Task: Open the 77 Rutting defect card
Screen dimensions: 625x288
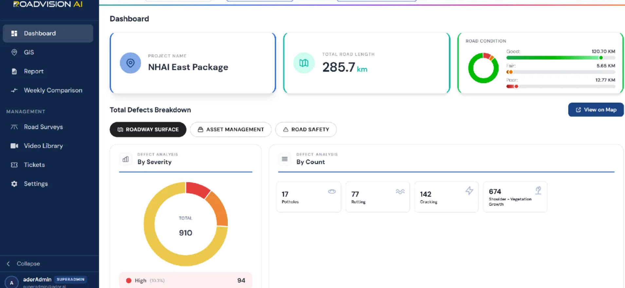Action: click(x=378, y=197)
